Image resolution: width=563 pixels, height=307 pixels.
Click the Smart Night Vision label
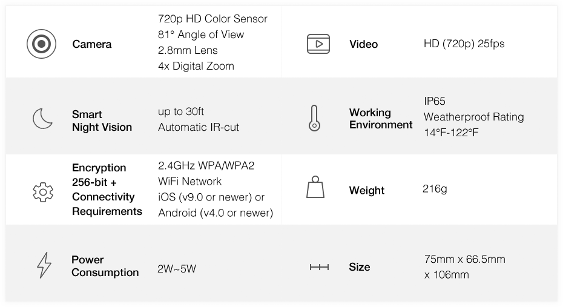[x=102, y=120]
